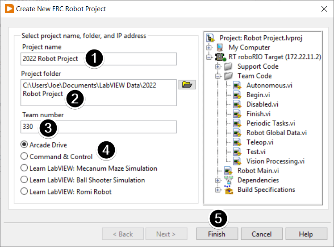
Task: Click the Finish button
Action: pos(217,234)
